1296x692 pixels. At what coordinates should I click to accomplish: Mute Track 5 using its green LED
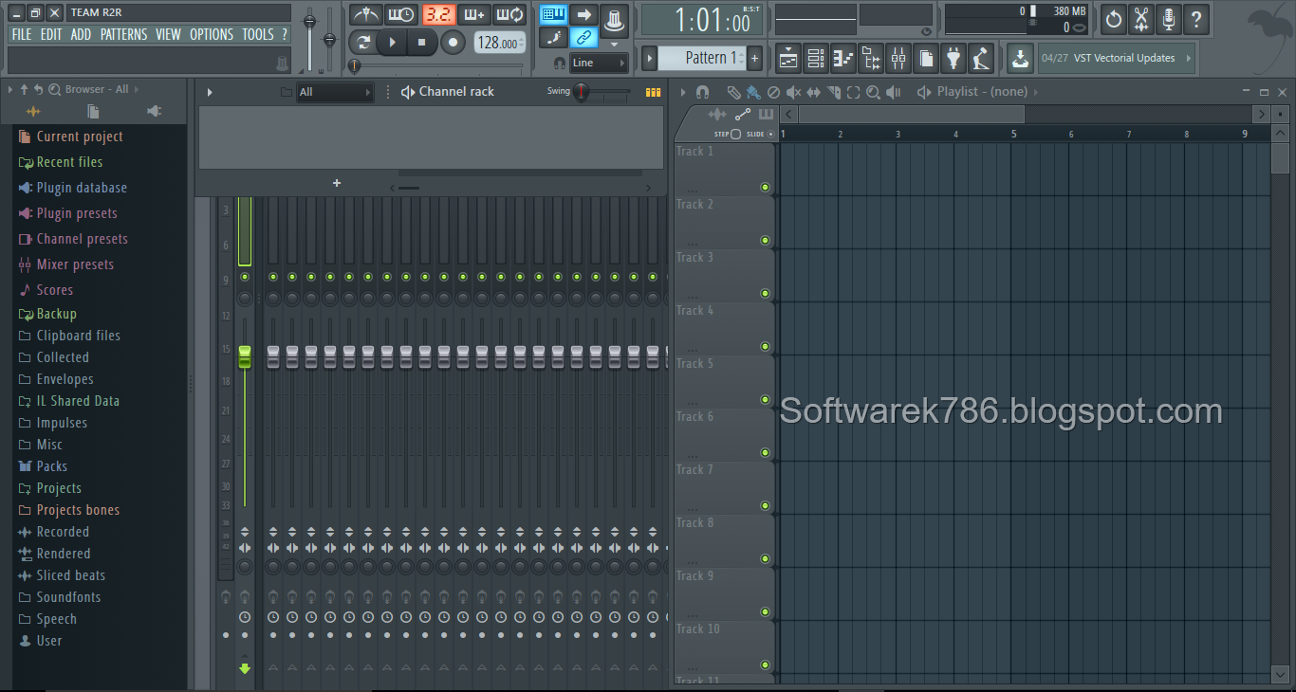pyautogui.click(x=765, y=400)
